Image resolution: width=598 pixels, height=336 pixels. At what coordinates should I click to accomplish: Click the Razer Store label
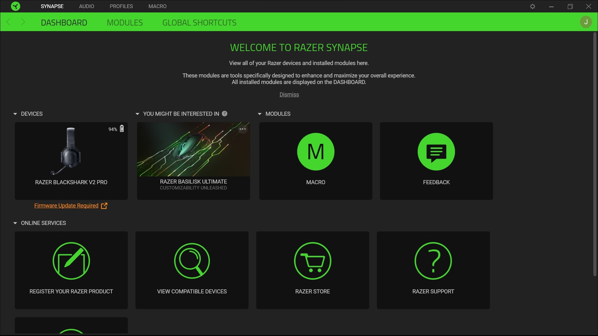[313, 292]
